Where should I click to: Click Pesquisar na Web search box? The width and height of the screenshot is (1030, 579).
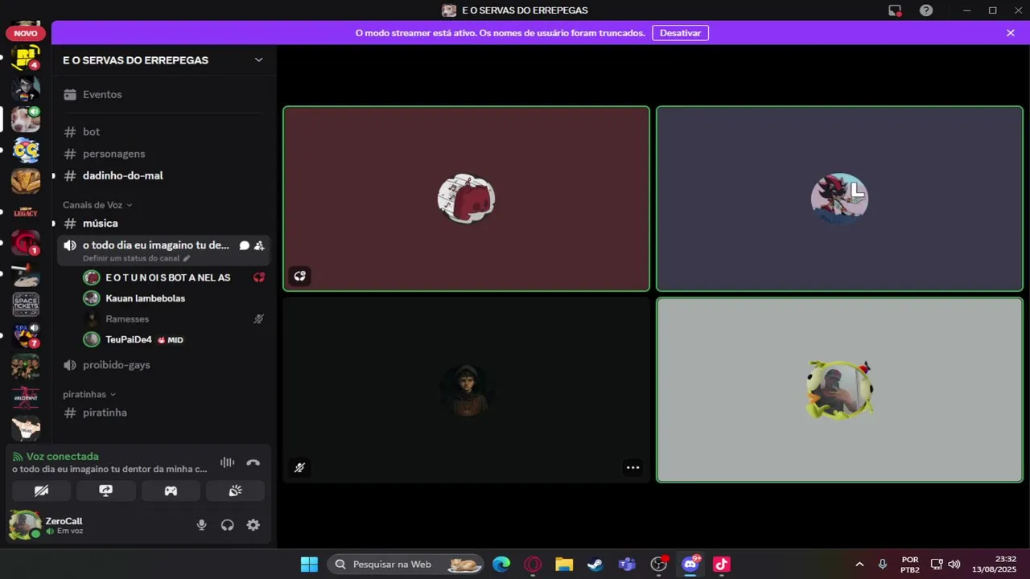(406, 565)
